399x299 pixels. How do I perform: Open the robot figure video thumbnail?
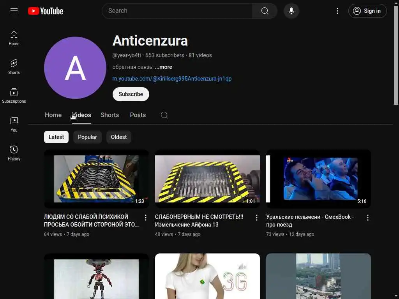97,276
